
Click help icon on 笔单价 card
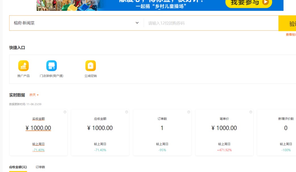click(x=251, y=112)
